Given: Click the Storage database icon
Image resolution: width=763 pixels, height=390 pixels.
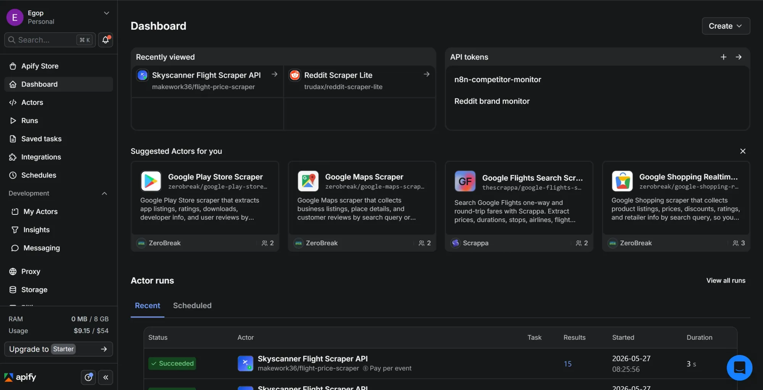Looking at the screenshot, I should pyautogui.click(x=13, y=290).
